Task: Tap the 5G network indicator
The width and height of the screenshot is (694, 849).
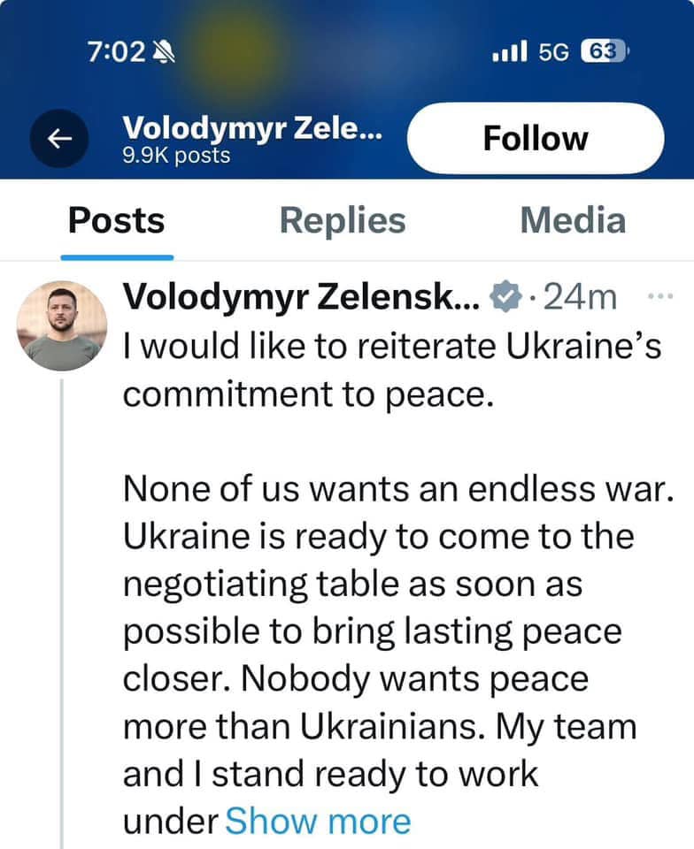Action: point(553,52)
